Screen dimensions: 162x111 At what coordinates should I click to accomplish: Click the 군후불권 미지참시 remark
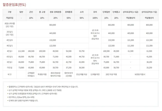31,74
